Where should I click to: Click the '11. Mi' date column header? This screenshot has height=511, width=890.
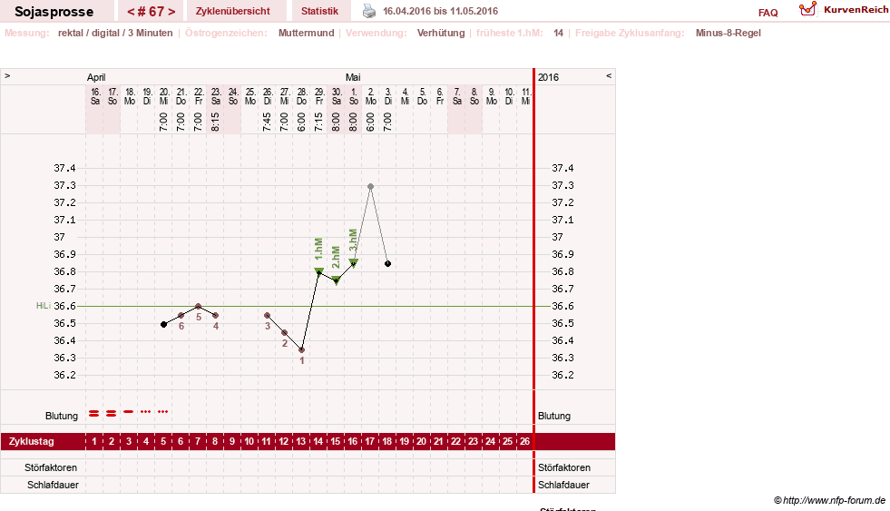(525, 96)
